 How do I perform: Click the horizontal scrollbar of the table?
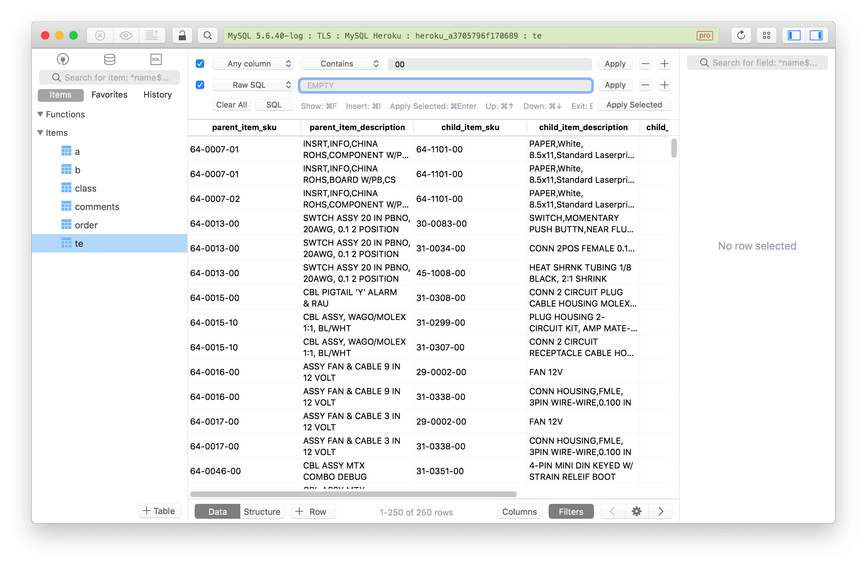point(353,494)
